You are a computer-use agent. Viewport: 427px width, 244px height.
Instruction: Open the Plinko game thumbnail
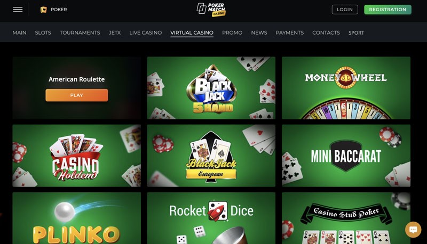click(76, 218)
